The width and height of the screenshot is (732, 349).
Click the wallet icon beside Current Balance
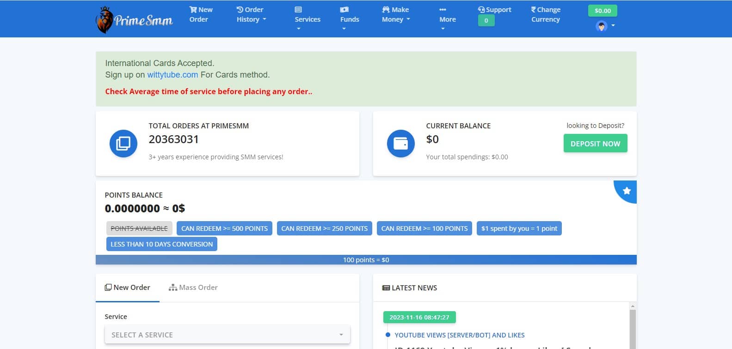(x=400, y=144)
